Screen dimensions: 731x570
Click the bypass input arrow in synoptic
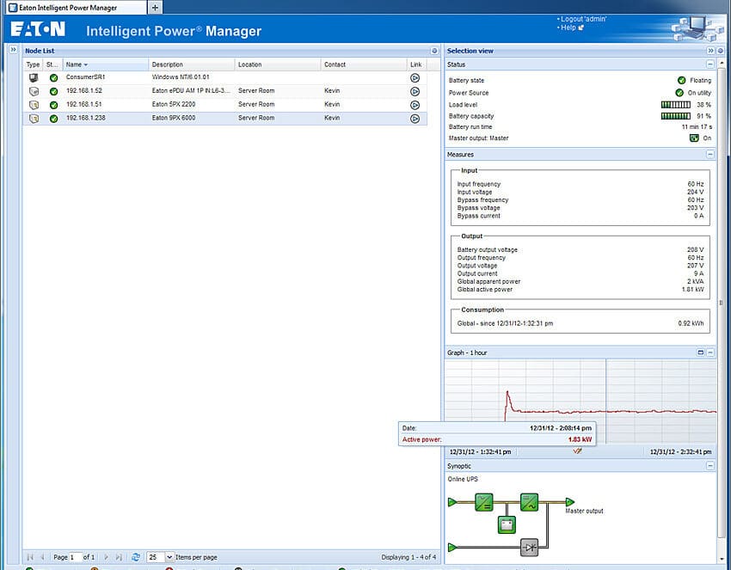coord(452,547)
